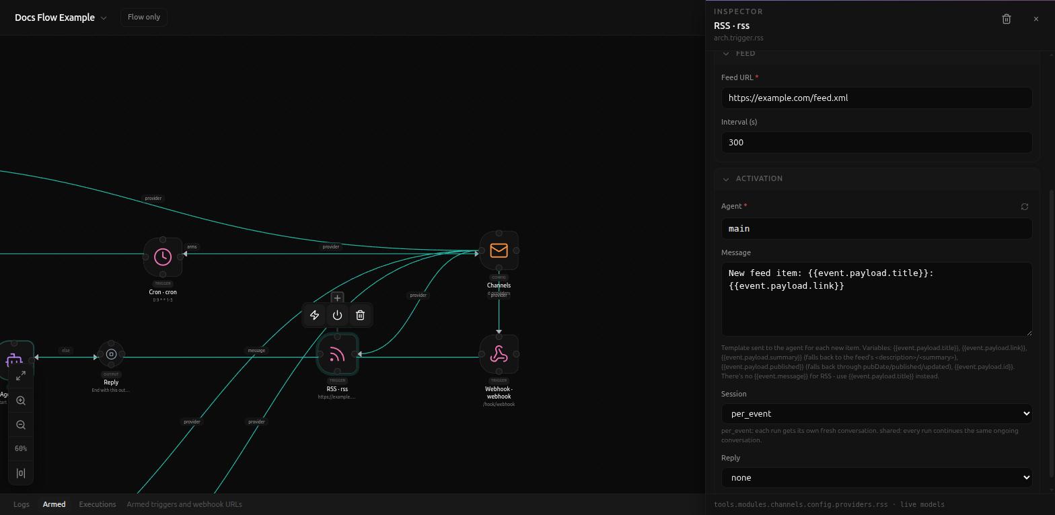Image resolution: width=1055 pixels, height=515 pixels.
Task: Click into the Message template textarea
Action: pyautogui.click(x=877, y=299)
